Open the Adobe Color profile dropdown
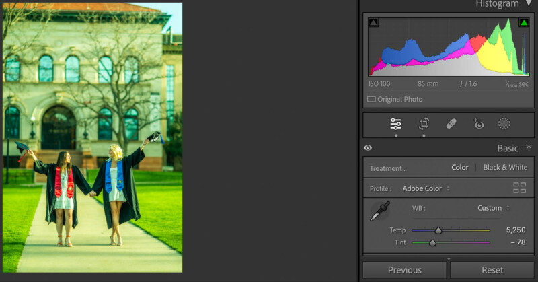The height and width of the screenshot is (282, 538). (x=426, y=188)
